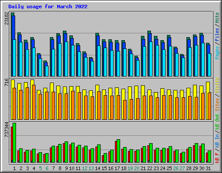Click the cyan pages bar for day 22
This screenshot has width=222, height=173.
coord(151,59)
